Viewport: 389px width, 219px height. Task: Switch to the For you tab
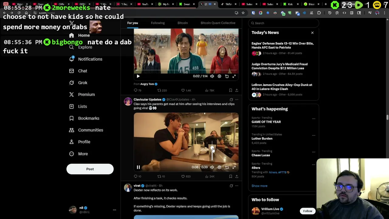[133, 23]
